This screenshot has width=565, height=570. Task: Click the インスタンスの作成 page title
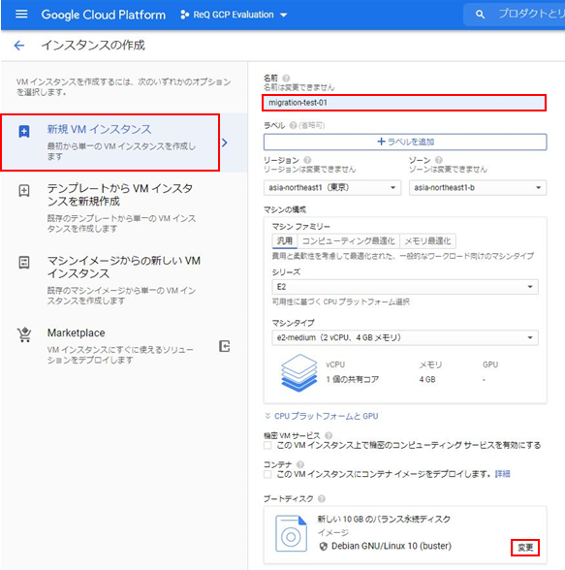pyautogui.click(x=93, y=45)
